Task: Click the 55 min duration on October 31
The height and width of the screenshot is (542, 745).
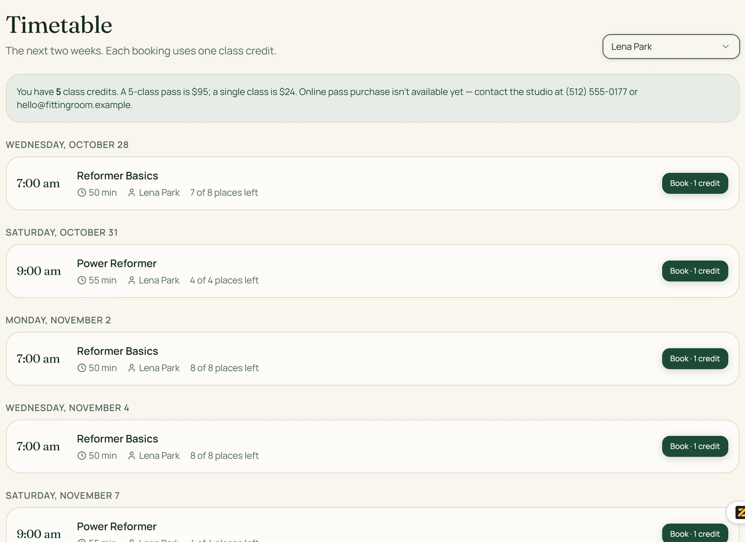Action: (x=102, y=280)
